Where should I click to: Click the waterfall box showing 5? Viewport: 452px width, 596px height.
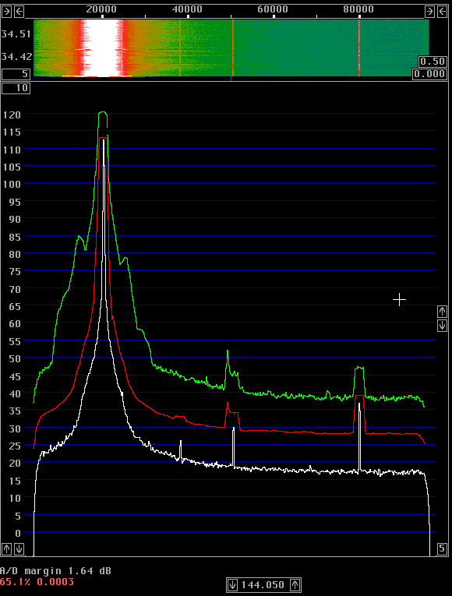click(x=16, y=74)
